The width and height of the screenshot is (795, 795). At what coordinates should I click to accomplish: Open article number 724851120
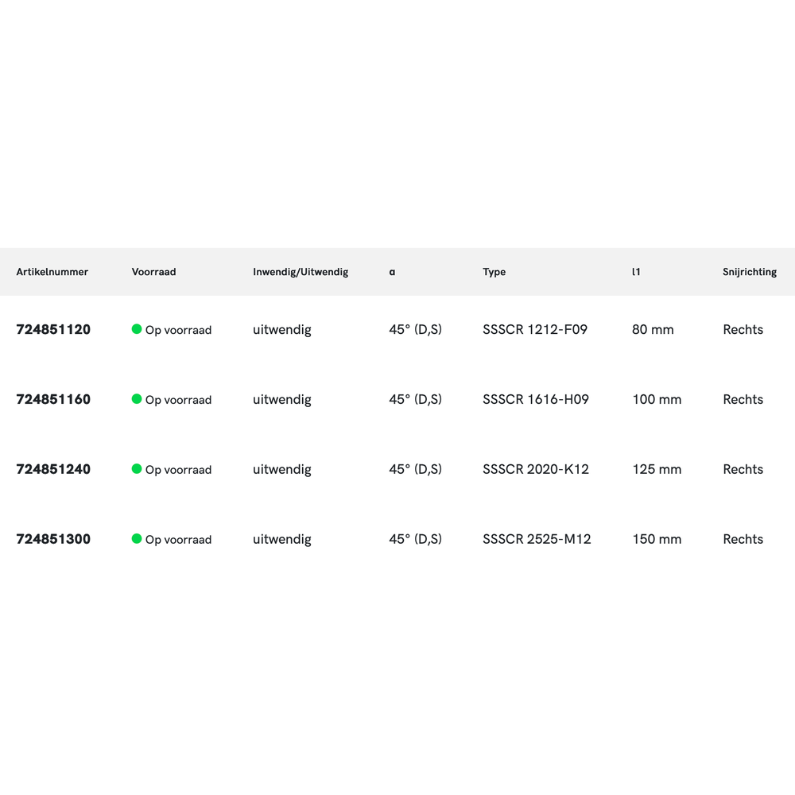click(x=53, y=330)
